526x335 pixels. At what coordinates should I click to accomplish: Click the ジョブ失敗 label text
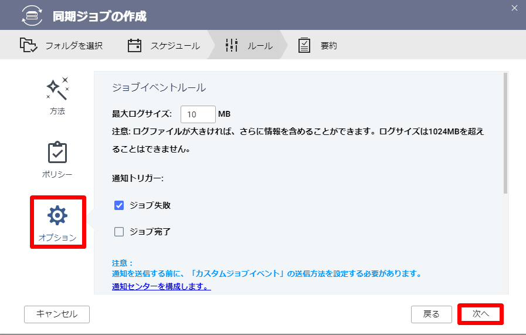pos(150,205)
